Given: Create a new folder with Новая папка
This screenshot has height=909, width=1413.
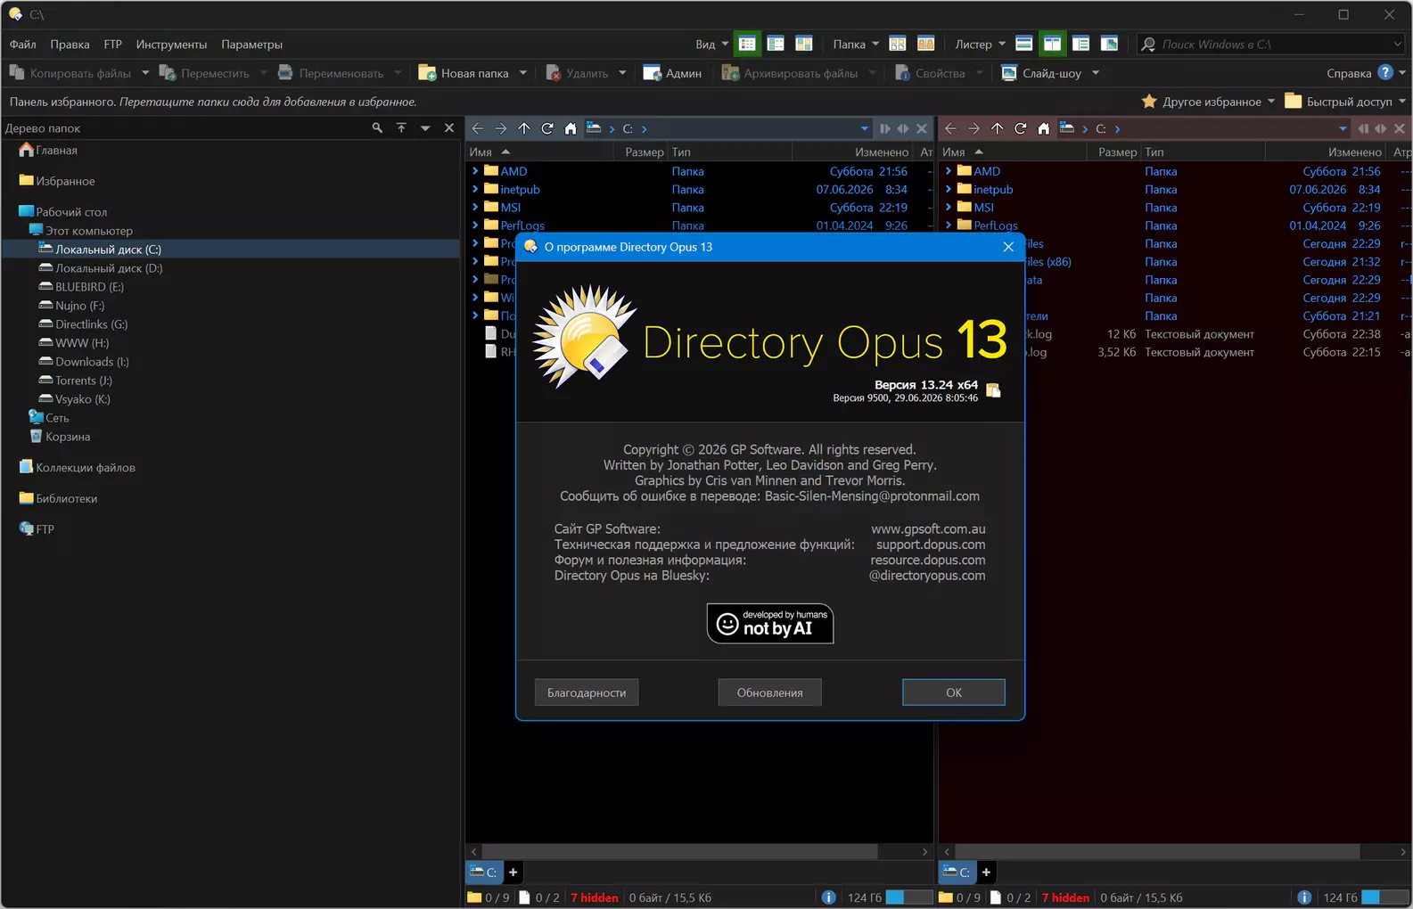Looking at the screenshot, I should (464, 73).
